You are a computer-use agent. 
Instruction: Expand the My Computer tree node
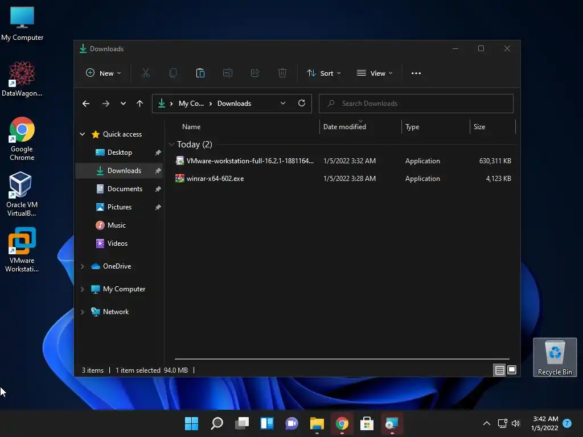click(83, 289)
